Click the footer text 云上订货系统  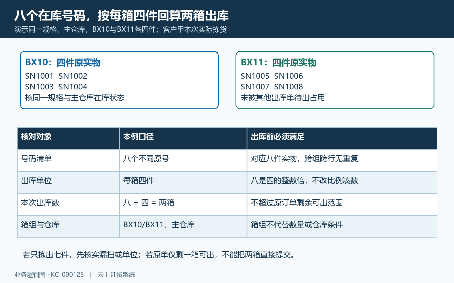point(116,275)
